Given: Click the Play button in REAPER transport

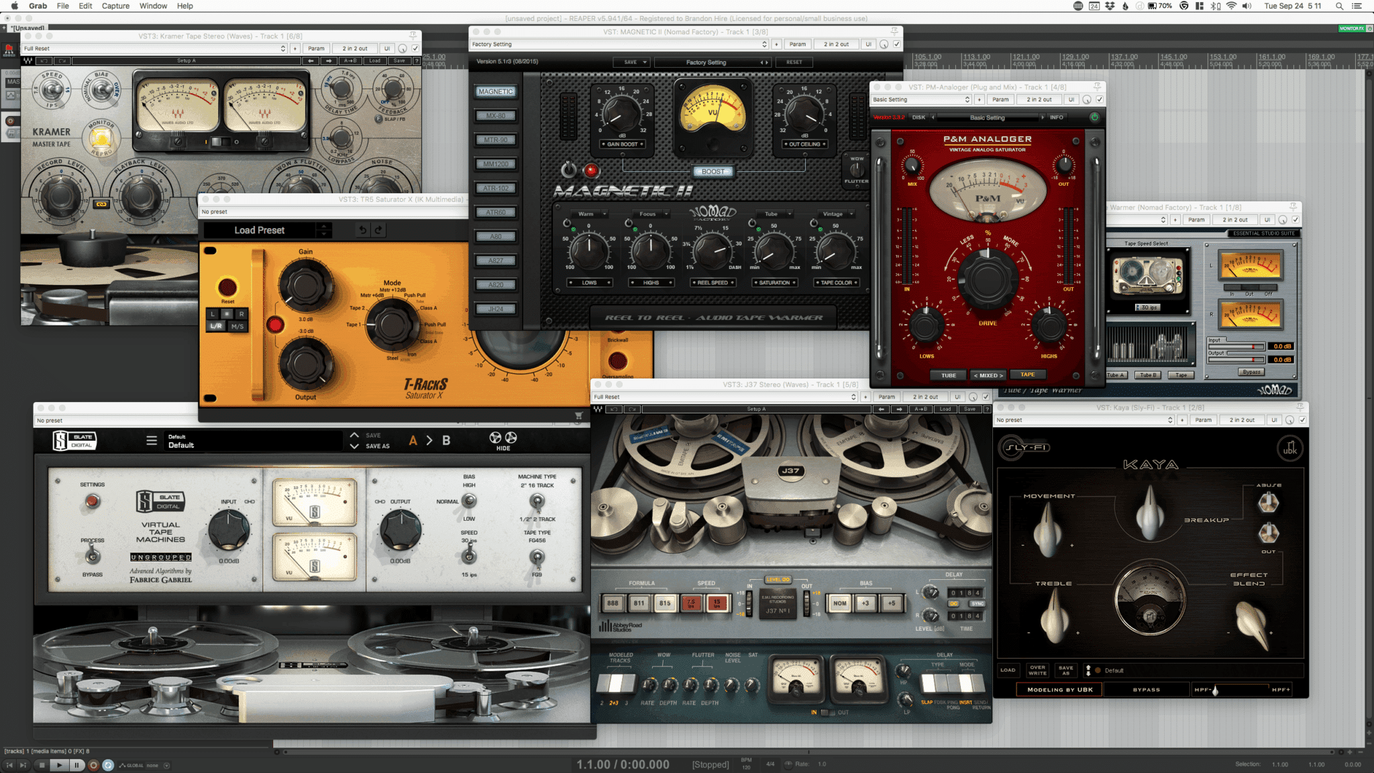Looking at the screenshot, I should click(59, 765).
